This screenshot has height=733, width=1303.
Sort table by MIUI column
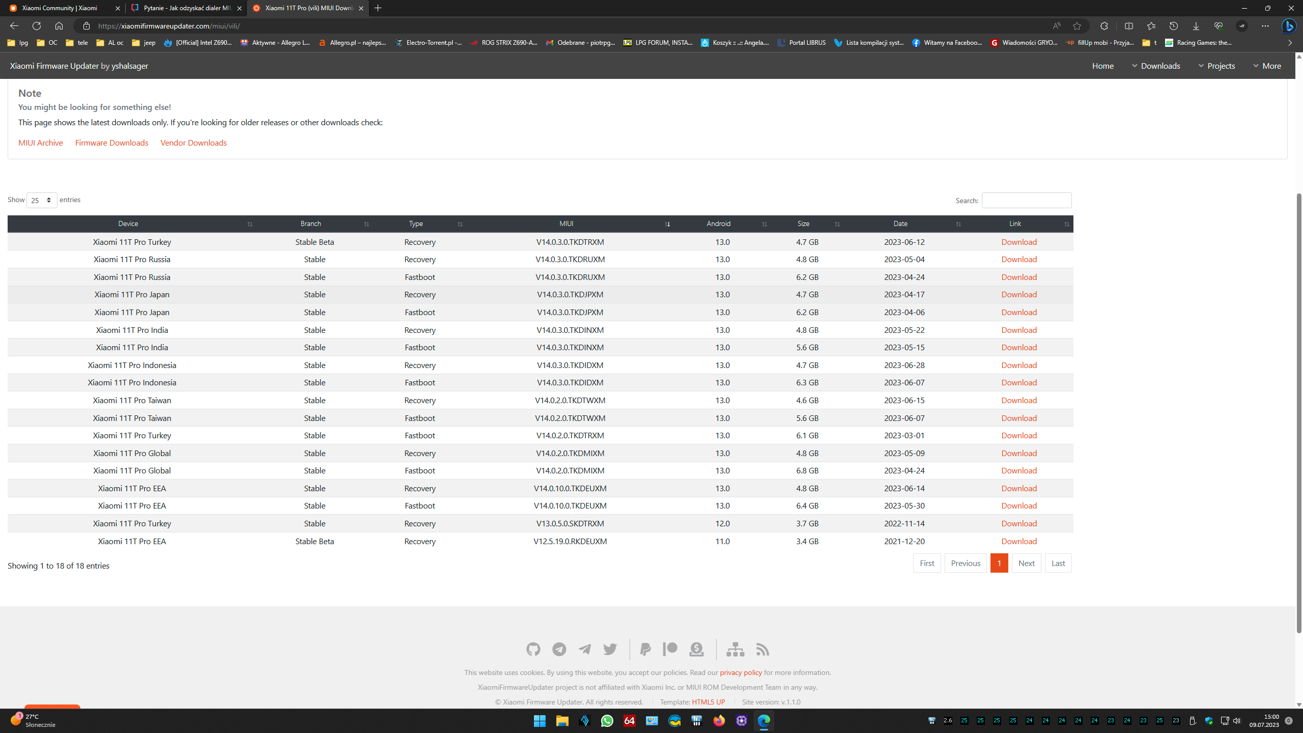point(566,223)
